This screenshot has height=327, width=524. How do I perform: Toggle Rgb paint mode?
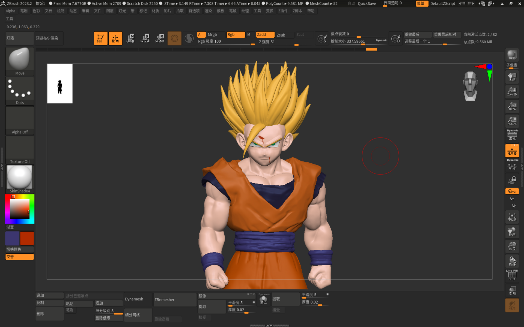[x=236, y=35]
